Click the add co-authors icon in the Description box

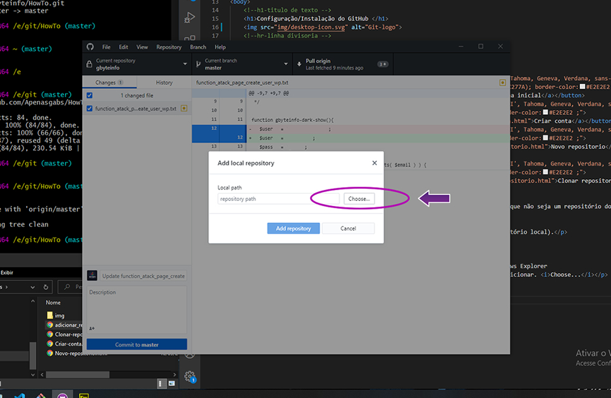(92, 329)
